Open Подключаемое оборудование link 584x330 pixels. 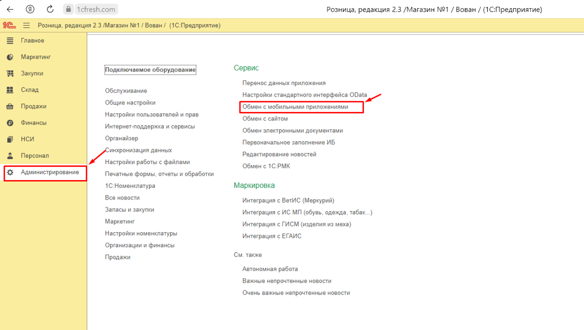(x=150, y=70)
